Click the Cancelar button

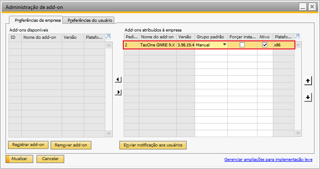tap(50, 159)
